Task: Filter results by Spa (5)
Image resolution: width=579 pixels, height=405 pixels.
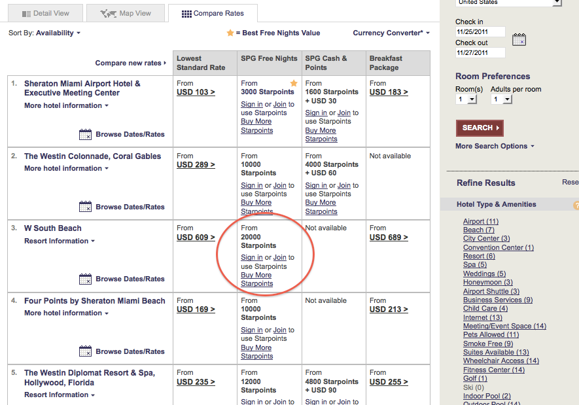Action: point(475,265)
